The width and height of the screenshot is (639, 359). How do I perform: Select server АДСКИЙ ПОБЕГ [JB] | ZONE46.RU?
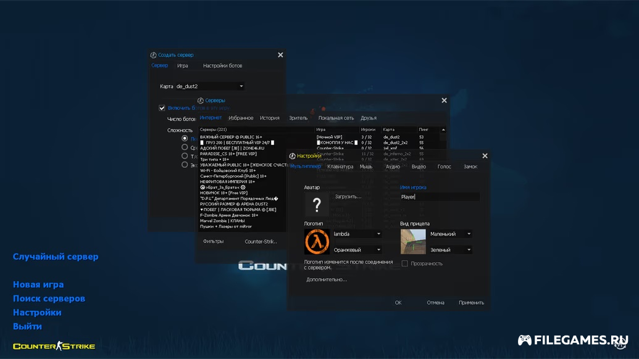(232, 148)
